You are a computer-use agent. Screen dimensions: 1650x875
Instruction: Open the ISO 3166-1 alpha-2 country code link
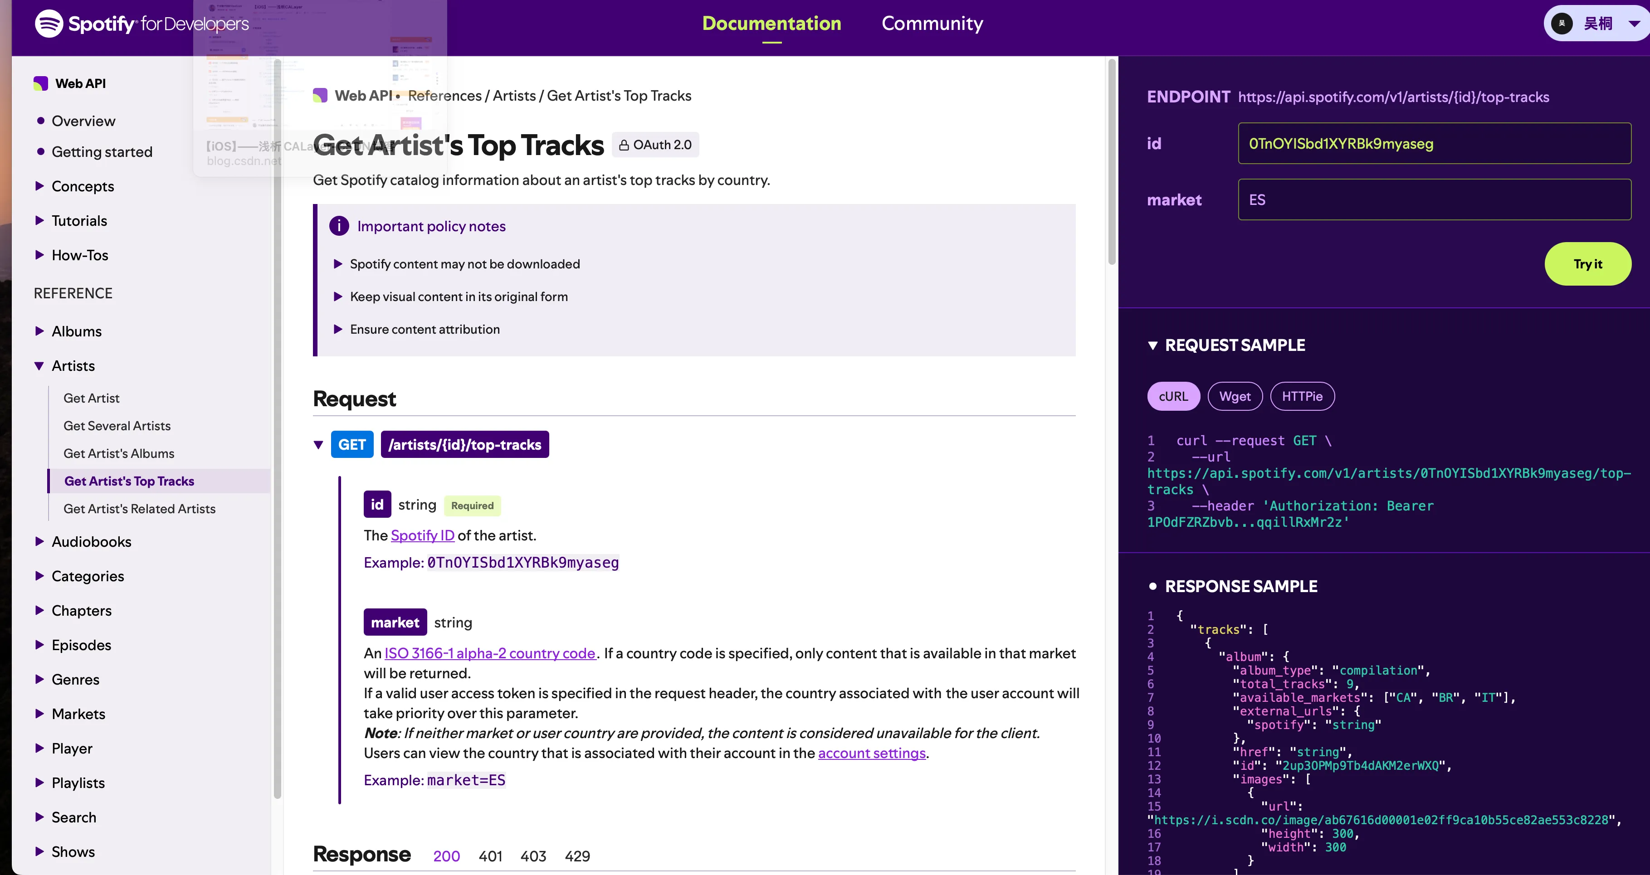point(490,653)
